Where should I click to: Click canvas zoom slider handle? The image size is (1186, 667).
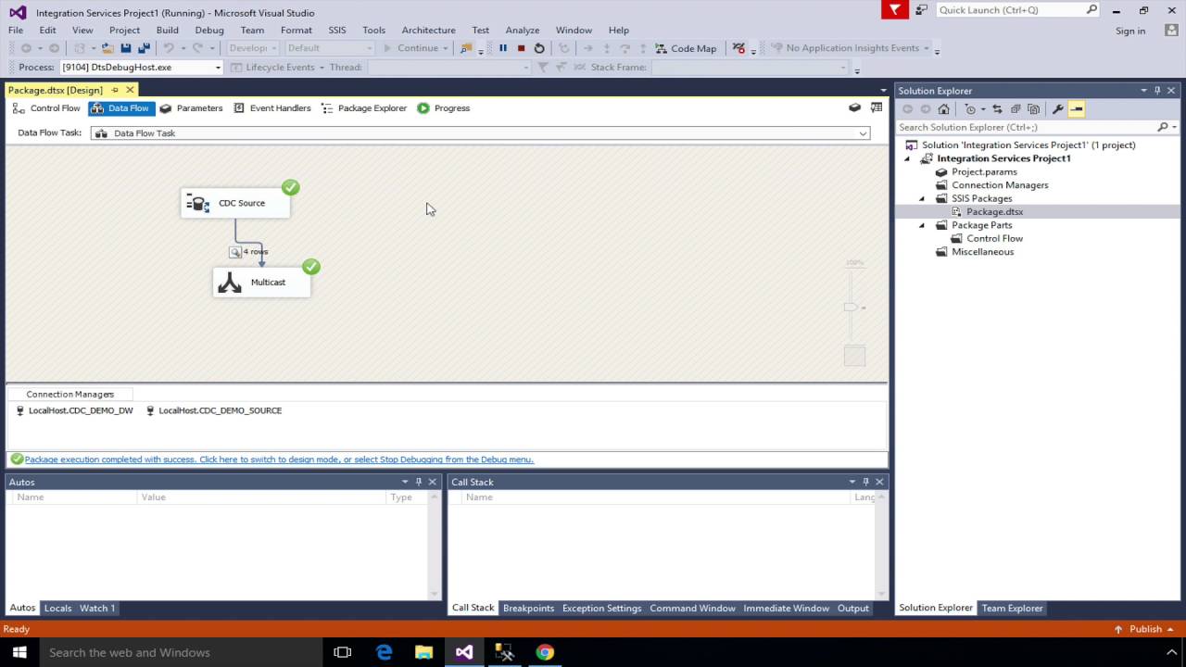(x=851, y=307)
